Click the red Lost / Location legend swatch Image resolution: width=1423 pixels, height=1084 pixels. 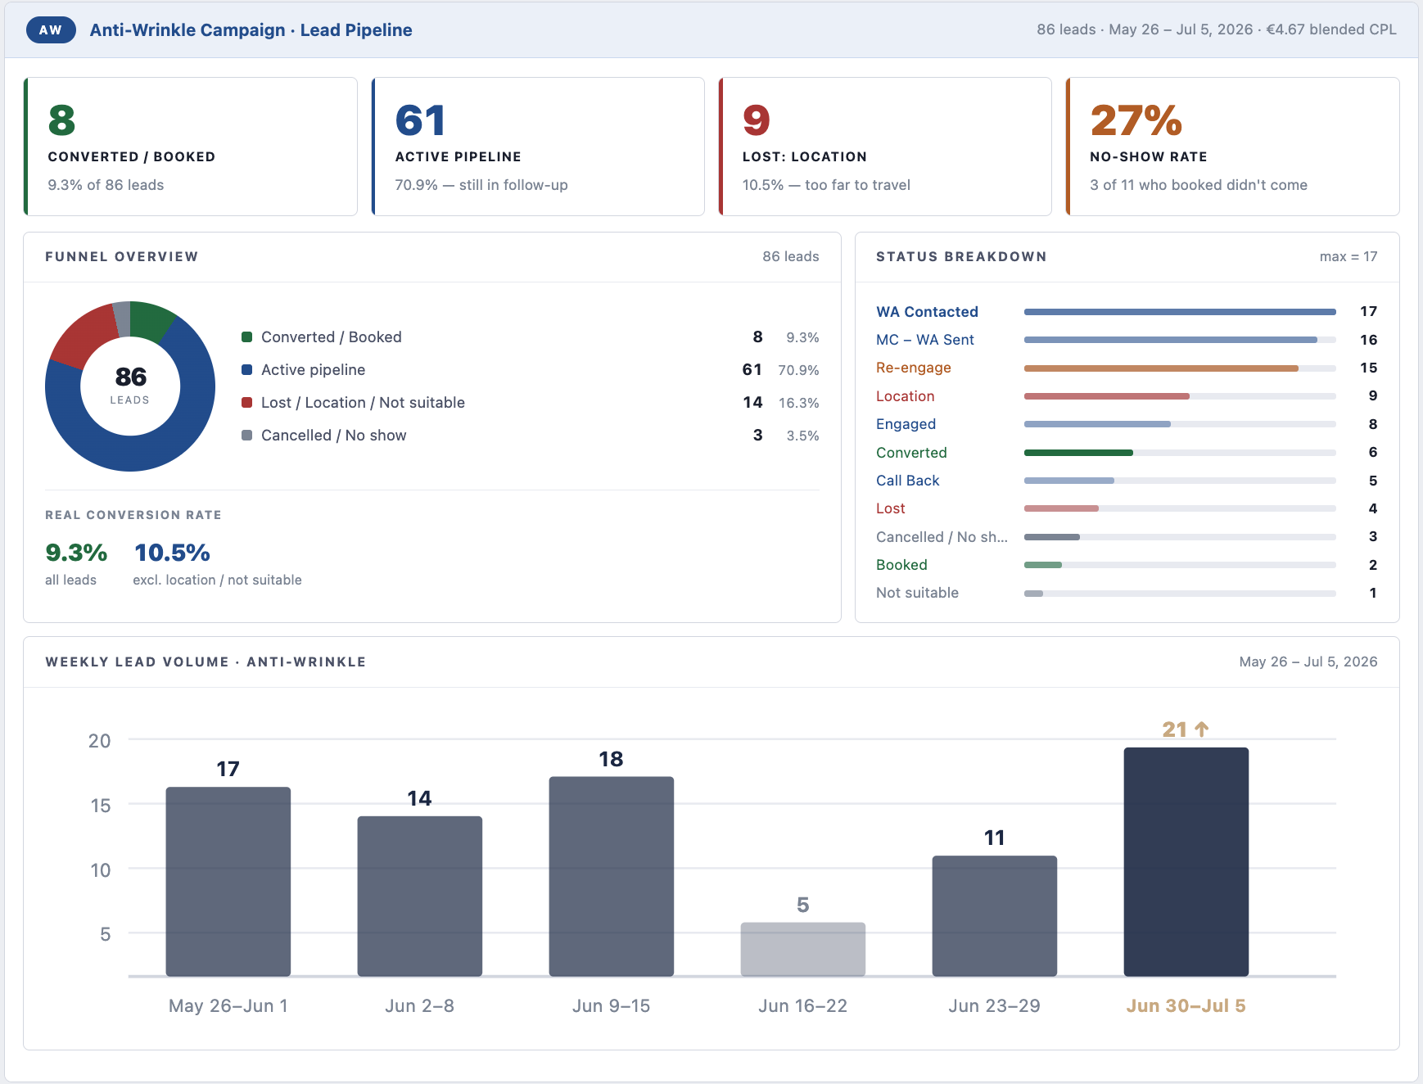(246, 403)
